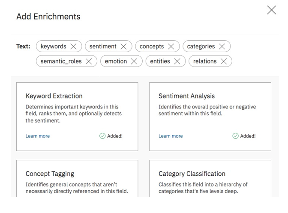Image resolution: width=288 pixels, height=213 pixels.
Task: Select the Category Classification card
Action: tap(210, 178)
